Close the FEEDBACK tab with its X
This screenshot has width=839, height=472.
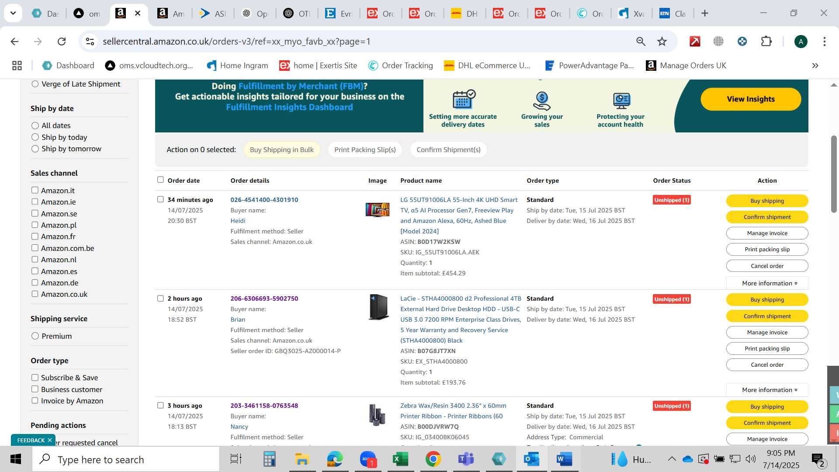pos(50,440)
